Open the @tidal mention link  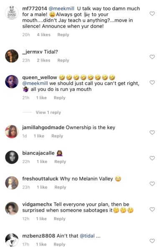(x=87, y=236)
